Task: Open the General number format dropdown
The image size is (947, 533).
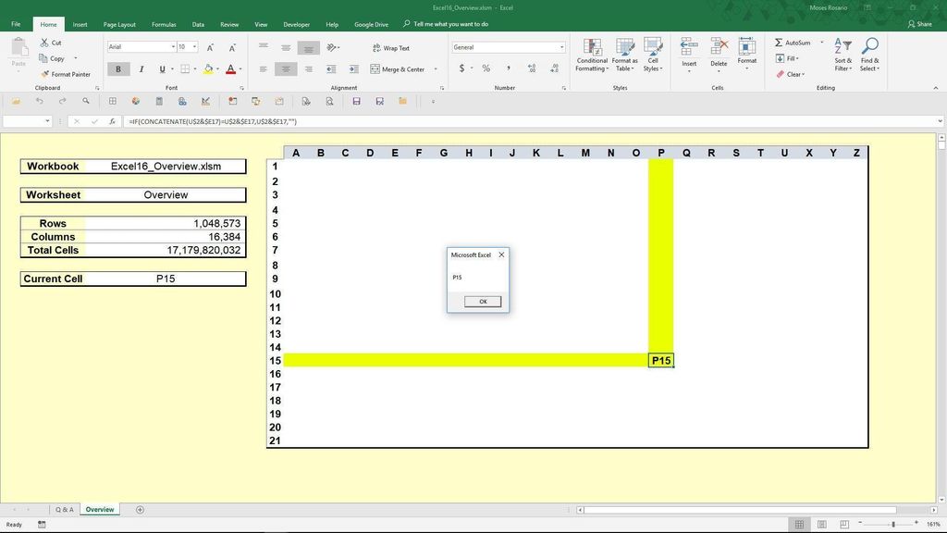Action: tap(561, 47)
